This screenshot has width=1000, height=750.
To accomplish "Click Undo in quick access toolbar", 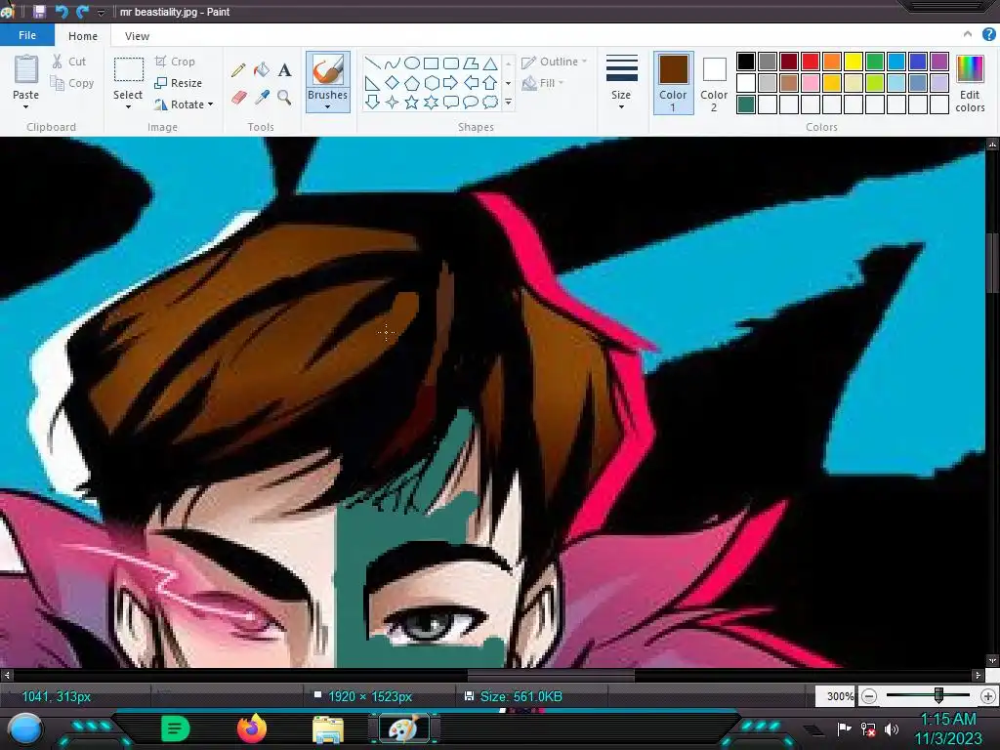I will 62,11.
